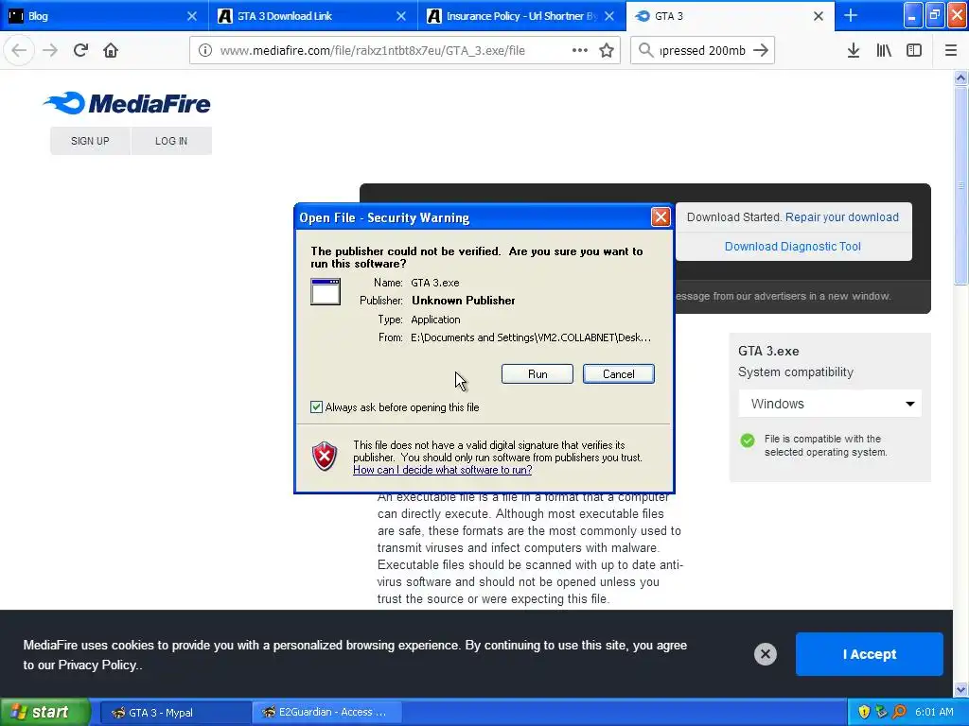969x726 pixels.
Task: Switch to Insurance Policy tab
Action: click(521, 16)
